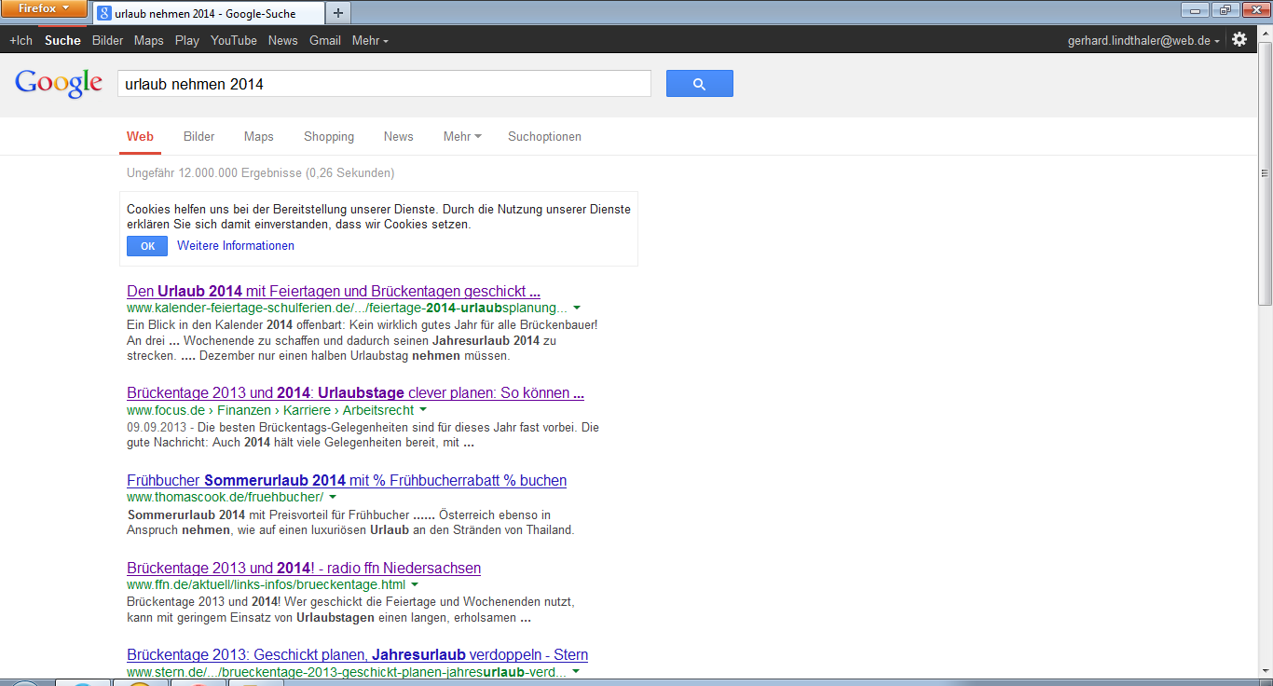Open Maps in the black bar
Image resolution: width=1273 pixels, height=686 pixels.
[x=148, y=40]
